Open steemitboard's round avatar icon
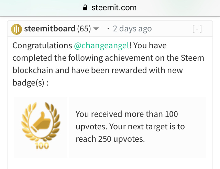The image size is (220, 169). click(x=16, y=29)
